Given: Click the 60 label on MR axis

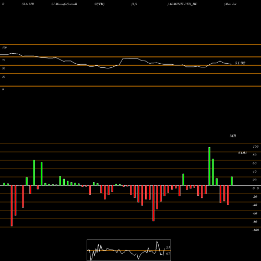Looking at the screenshot, I should tap(255, 163).
